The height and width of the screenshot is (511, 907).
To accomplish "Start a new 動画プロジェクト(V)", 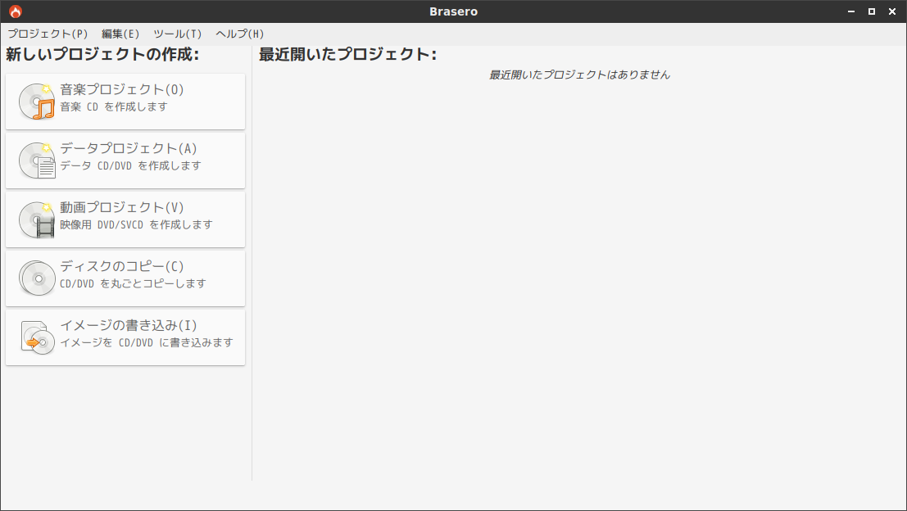I will (125, 219).
